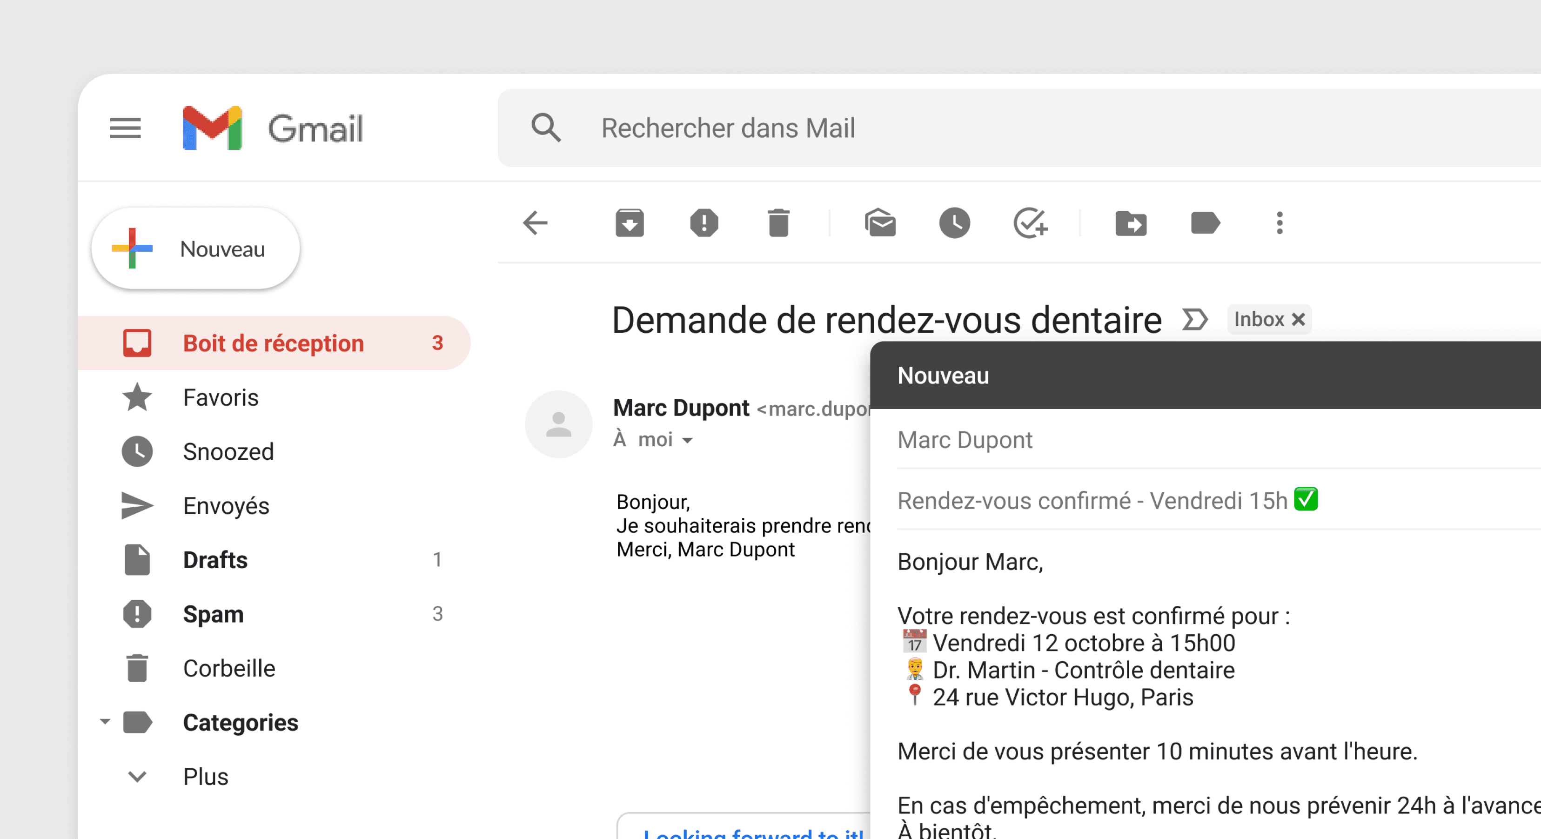Click sender name Marc Dupont in email
The height and width of the screenshot is (839, 1541).
tap(681, 408)
